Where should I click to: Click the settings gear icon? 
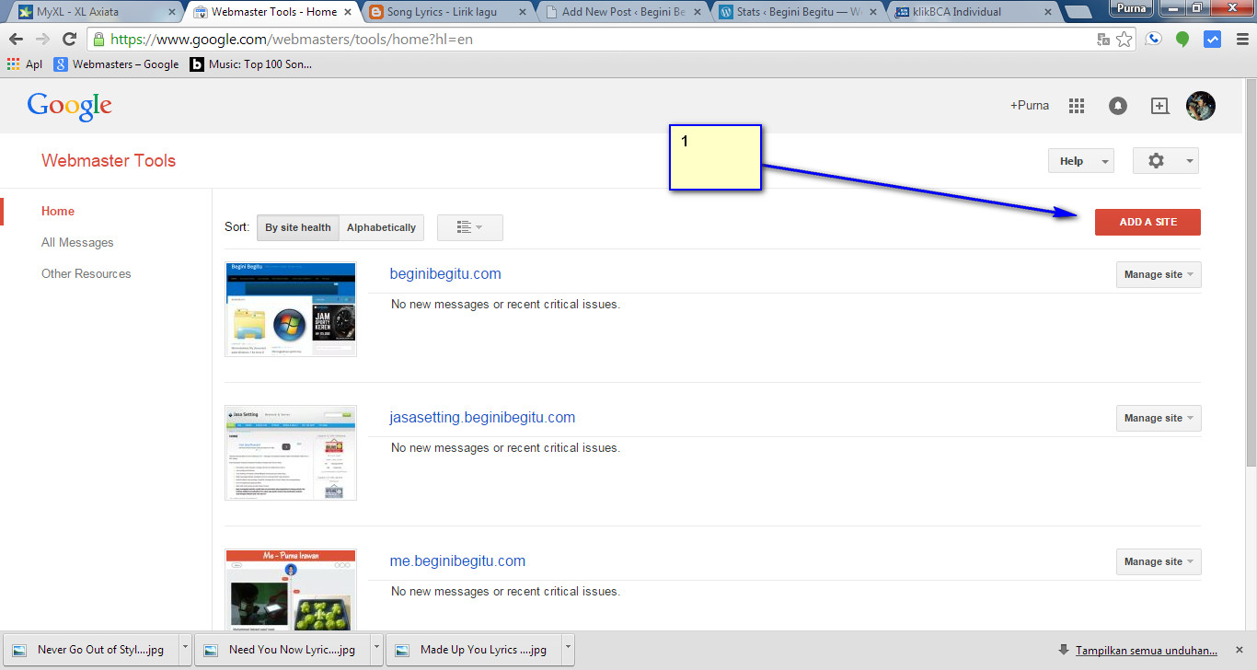[1156, 161]
